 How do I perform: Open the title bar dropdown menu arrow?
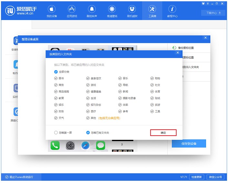click(208, 4)
